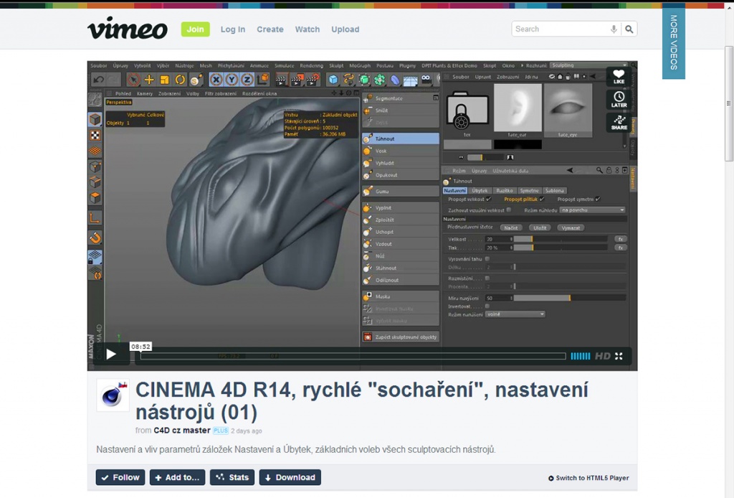
Task: Select the Maska sculpt tool
Action: point(401,296)
